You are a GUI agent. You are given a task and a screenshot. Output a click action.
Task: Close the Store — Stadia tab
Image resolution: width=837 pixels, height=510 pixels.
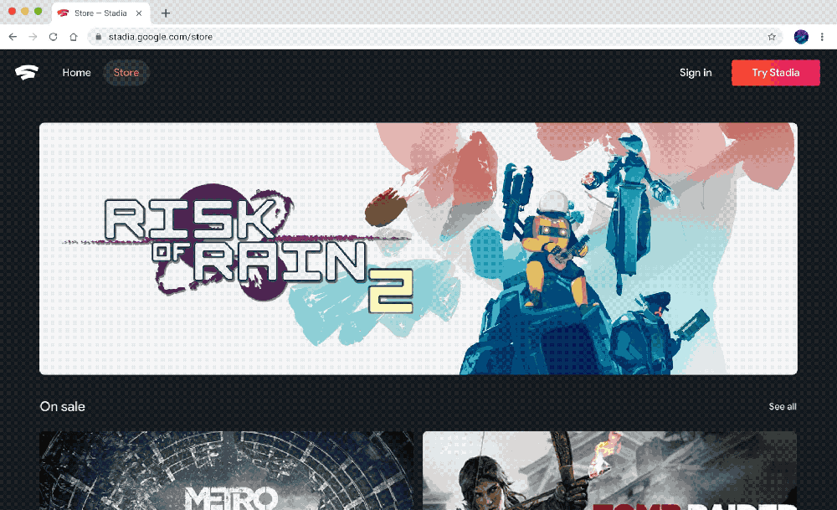139,13
